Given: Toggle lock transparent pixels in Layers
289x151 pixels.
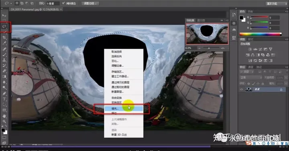Looking at the screenshot, I should (x=249, y=83).
